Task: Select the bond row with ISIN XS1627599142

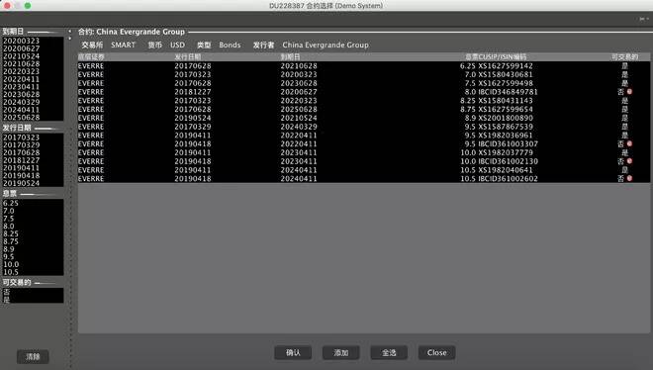Action: point(363,65)
